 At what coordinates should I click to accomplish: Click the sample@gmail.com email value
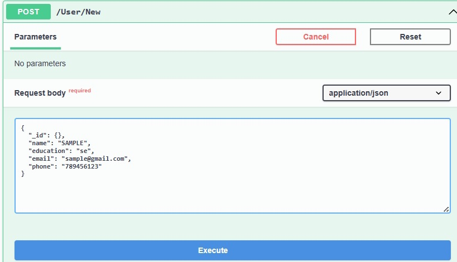94,159
